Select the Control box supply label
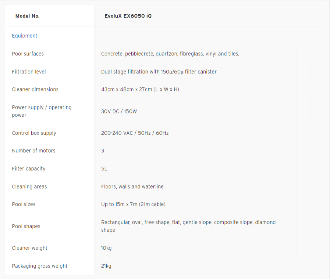 [34, 133]
